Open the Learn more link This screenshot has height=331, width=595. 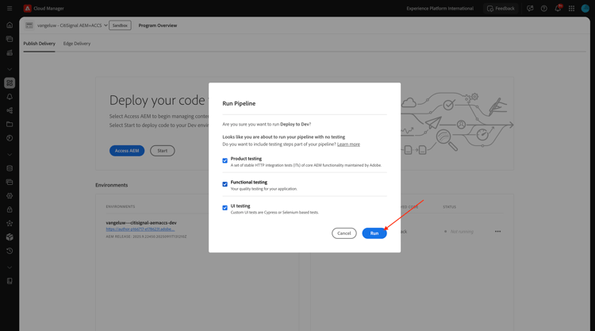point(348,144)
